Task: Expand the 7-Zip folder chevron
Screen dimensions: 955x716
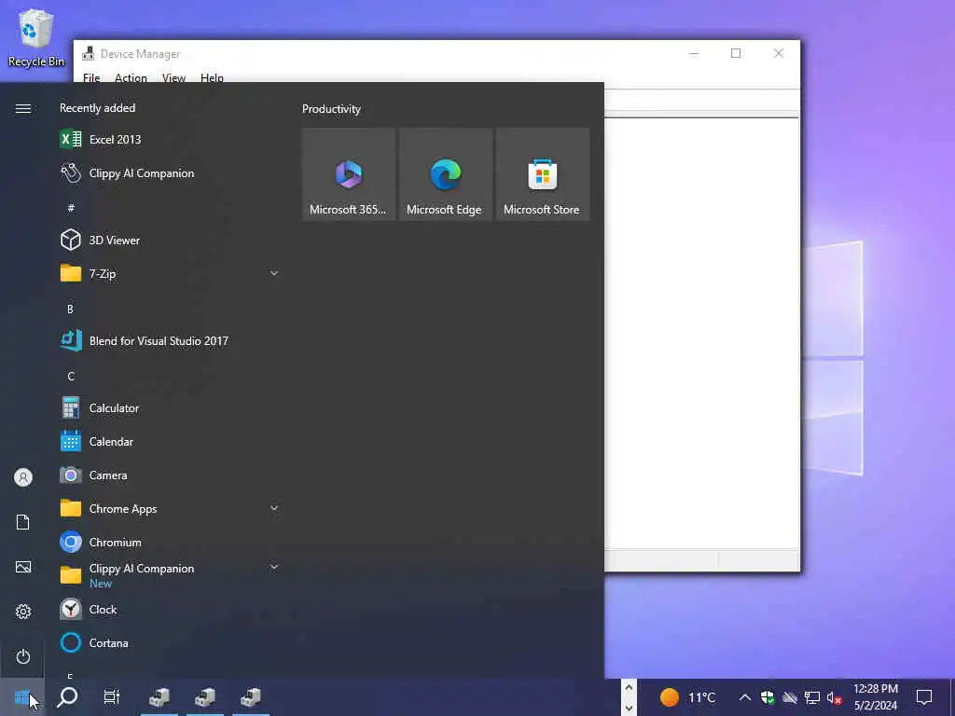Action: [x=274, y=273]
